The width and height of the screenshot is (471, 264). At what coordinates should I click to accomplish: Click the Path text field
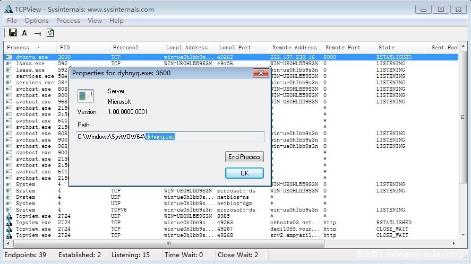point(170,137)
